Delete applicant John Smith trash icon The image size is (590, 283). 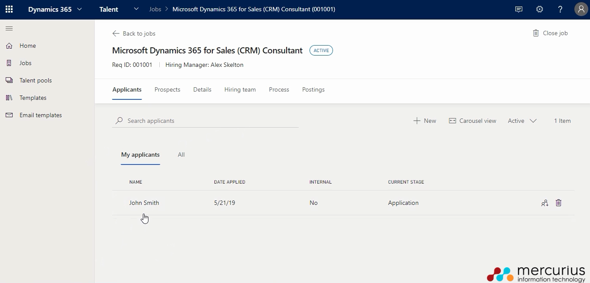tap(559, 203)
